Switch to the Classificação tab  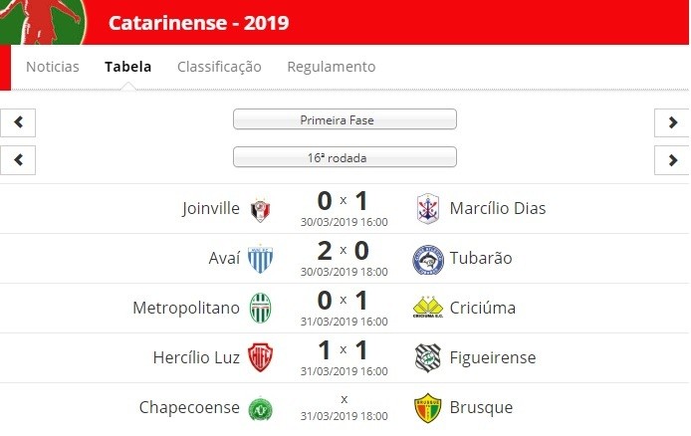(219, 67)
